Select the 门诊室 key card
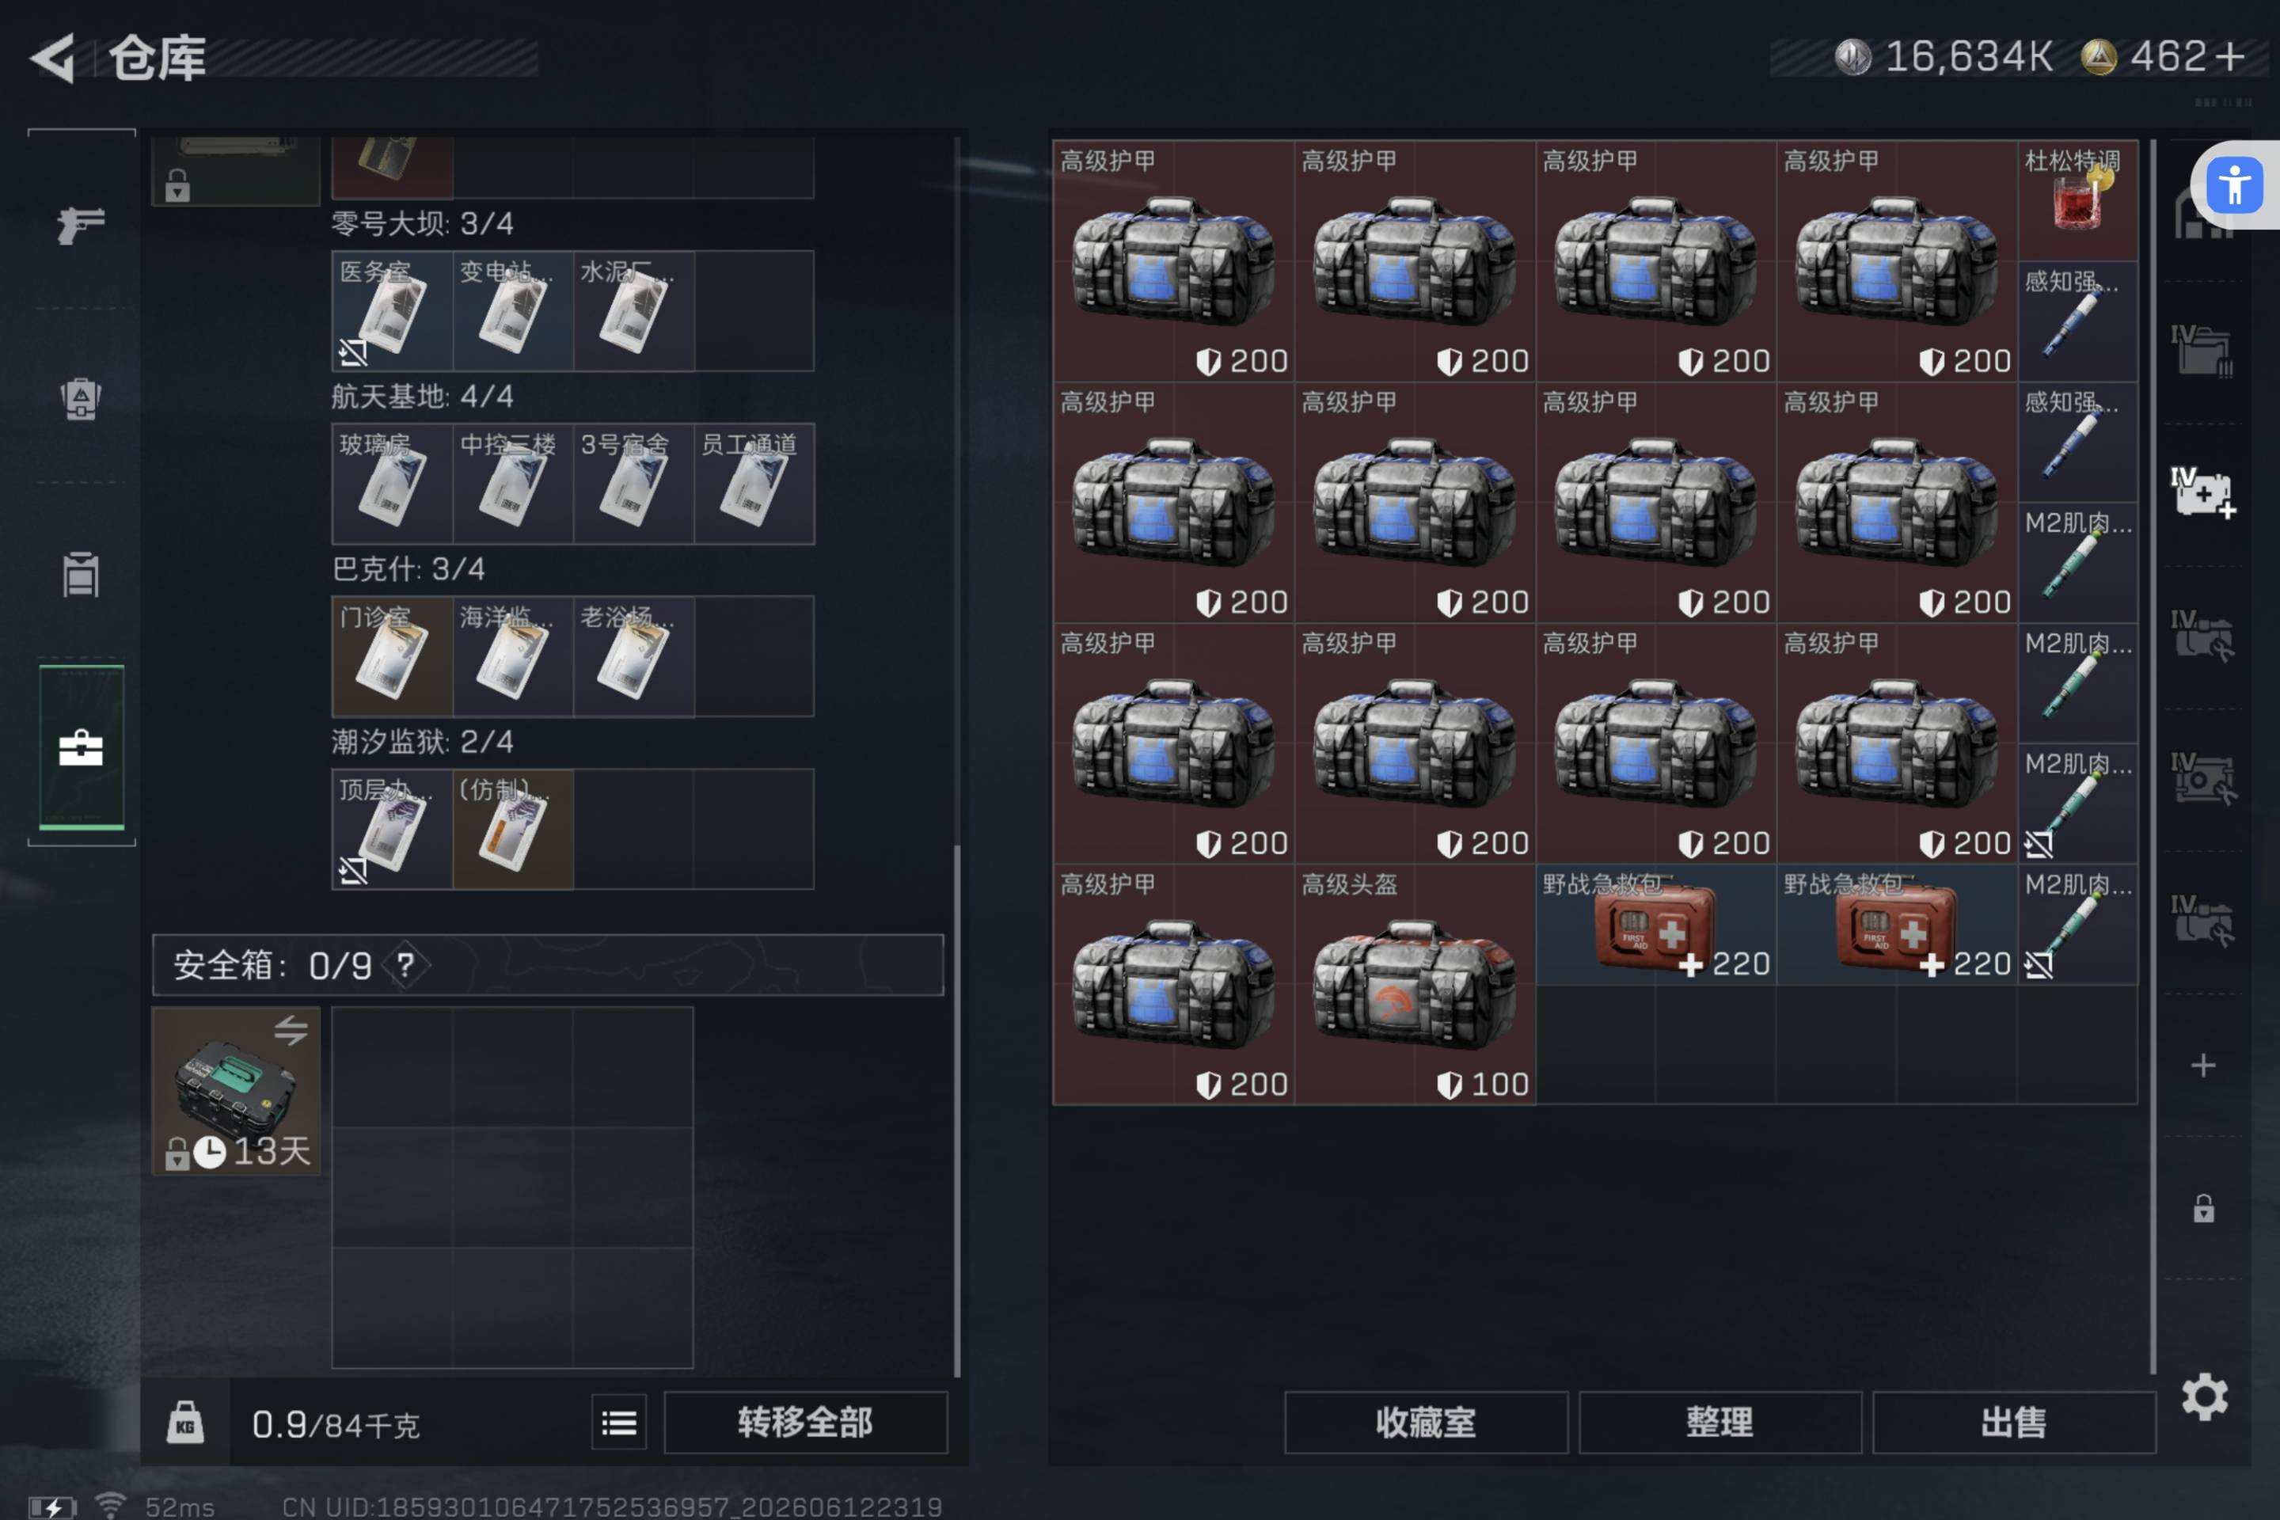Screen dimensions: 2280x1520 click(392, 656)
